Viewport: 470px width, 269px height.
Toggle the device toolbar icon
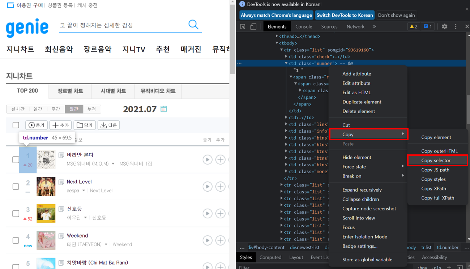pyautogui.click(x=253, y=27)
